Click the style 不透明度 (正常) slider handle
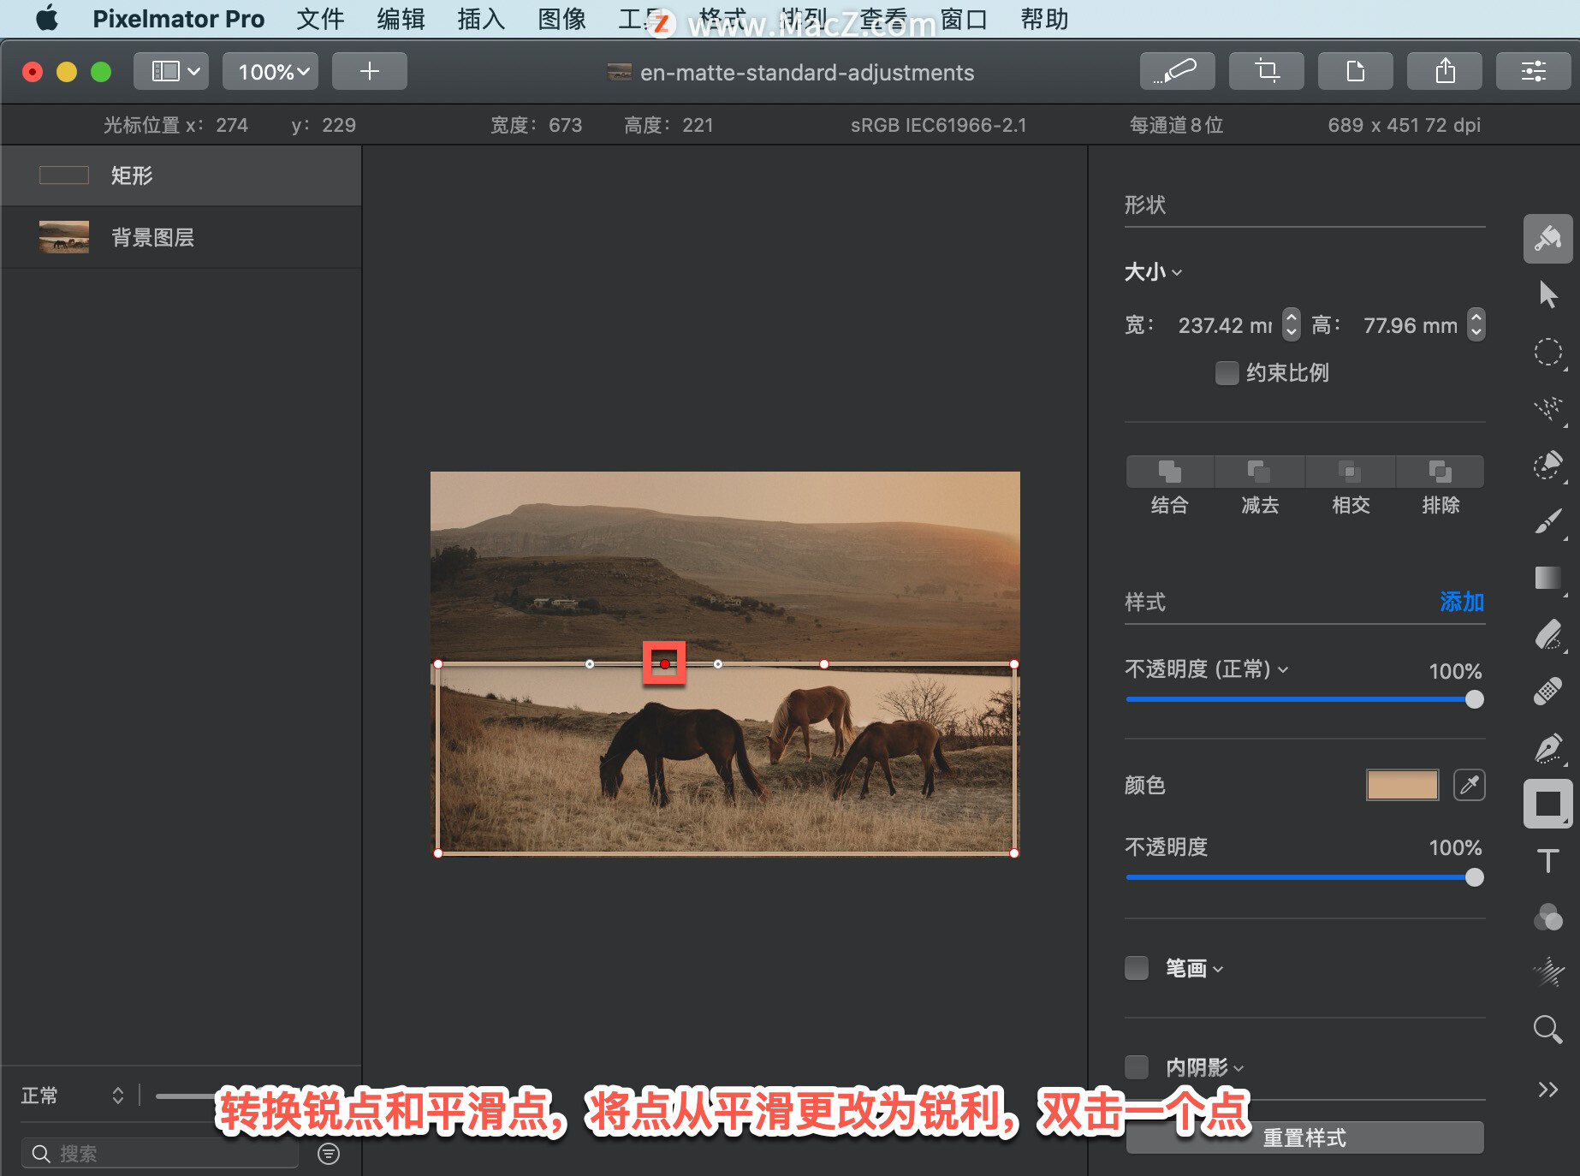 tap(1474, 699)
